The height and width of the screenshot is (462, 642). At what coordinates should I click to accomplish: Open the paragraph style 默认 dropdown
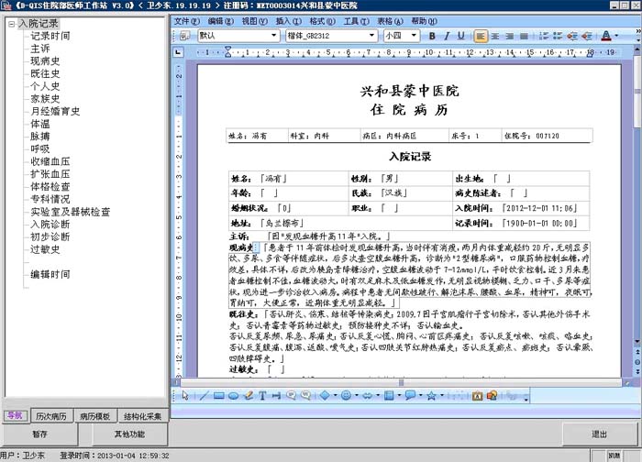coord(274,36)
